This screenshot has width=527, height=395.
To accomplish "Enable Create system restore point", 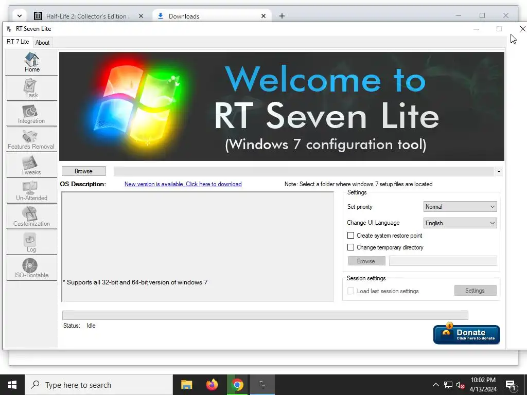I will 350,236.
